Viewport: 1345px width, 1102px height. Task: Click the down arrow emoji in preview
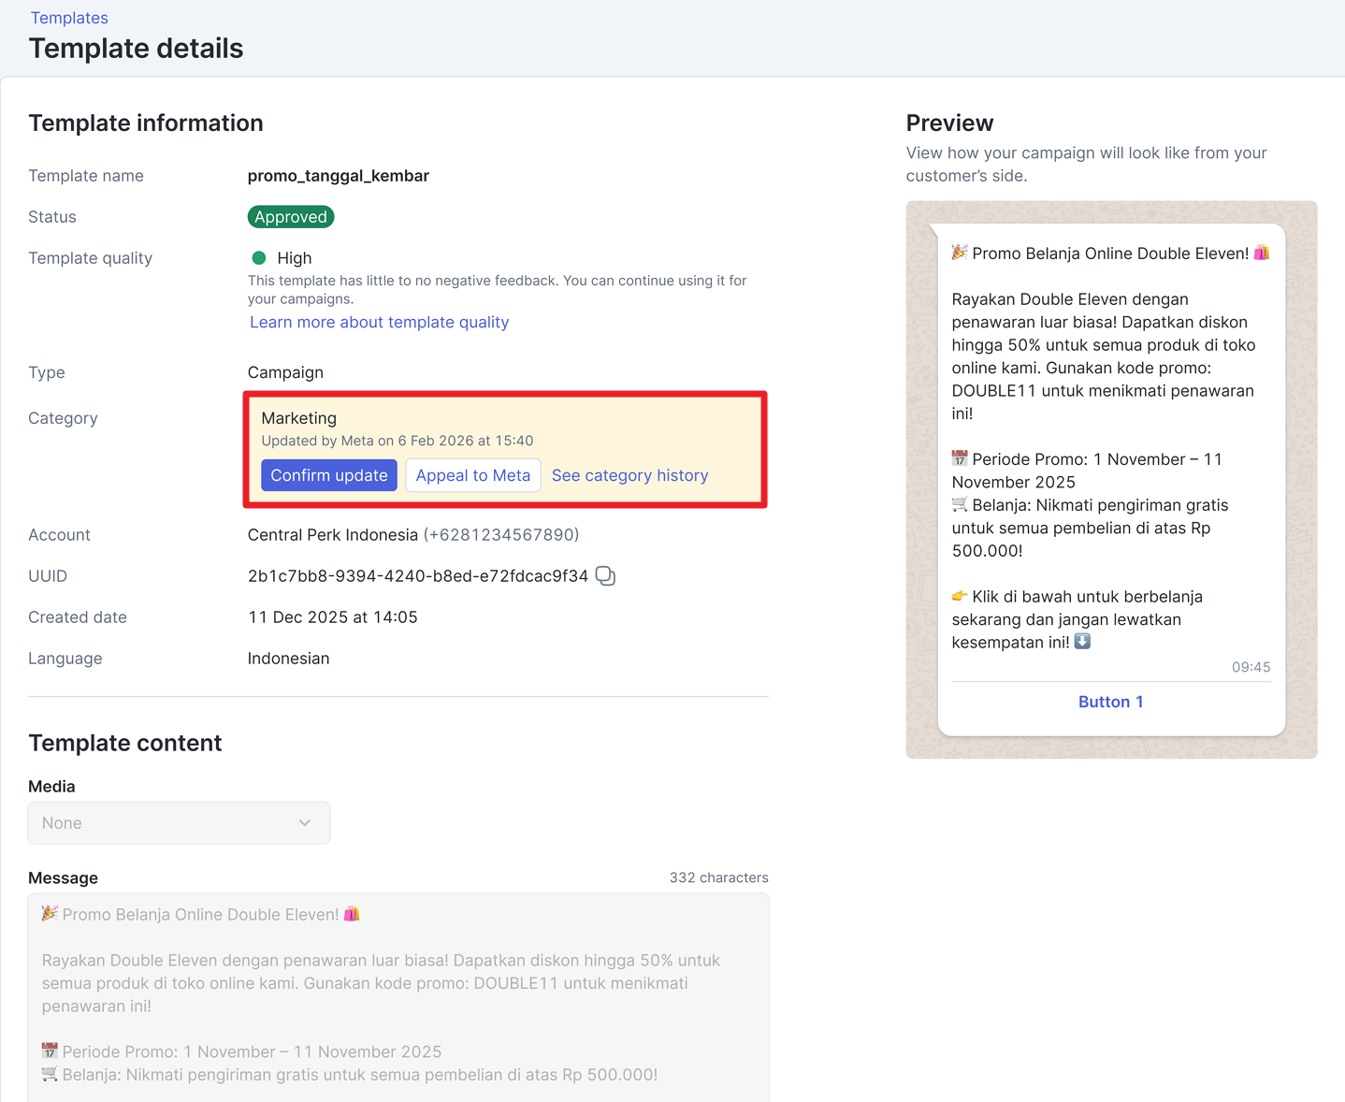(x=1082, y=642)
